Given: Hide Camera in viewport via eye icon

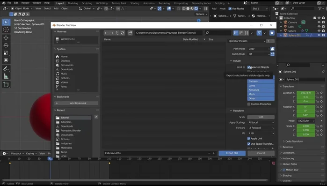Looking at the screenshot, I should point(319,22).
